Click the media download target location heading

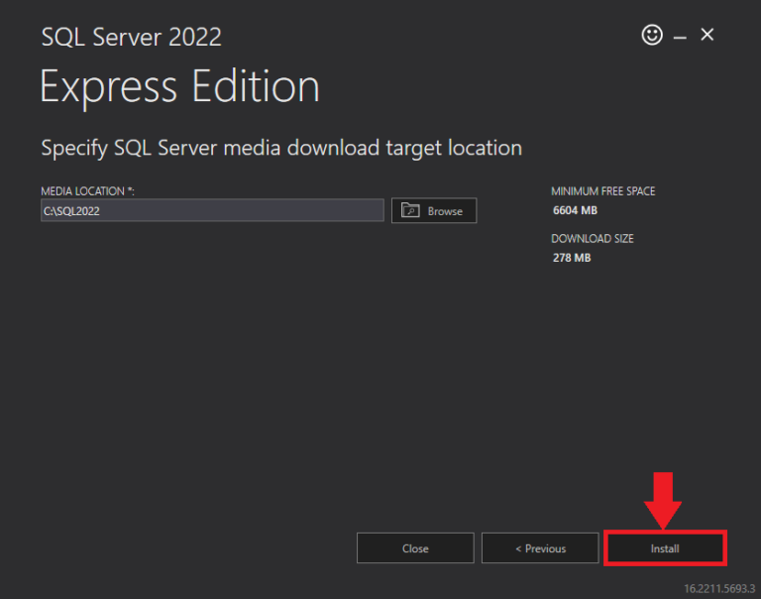pyautogui.click(x=280, y=148)
